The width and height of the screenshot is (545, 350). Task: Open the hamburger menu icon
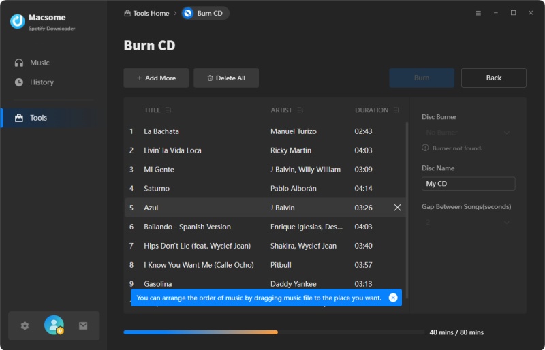[478, 13]
